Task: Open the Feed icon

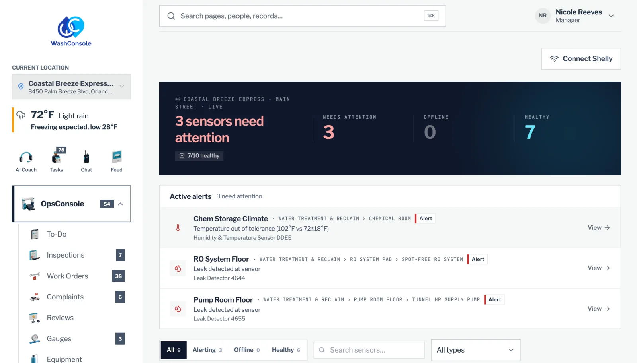Action: [x=117, y=157]
